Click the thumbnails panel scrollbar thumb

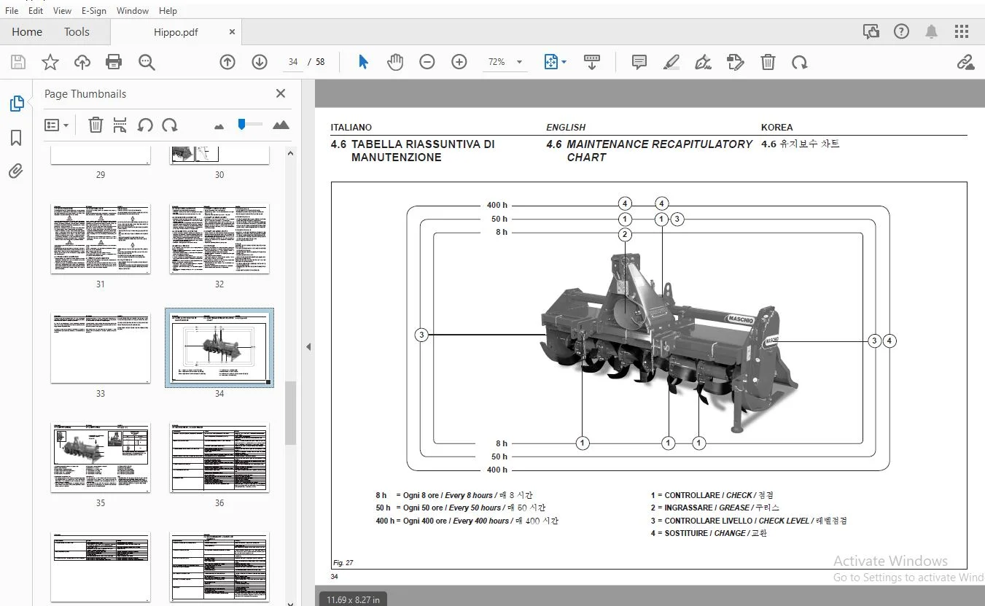click(x=290, y=413)
